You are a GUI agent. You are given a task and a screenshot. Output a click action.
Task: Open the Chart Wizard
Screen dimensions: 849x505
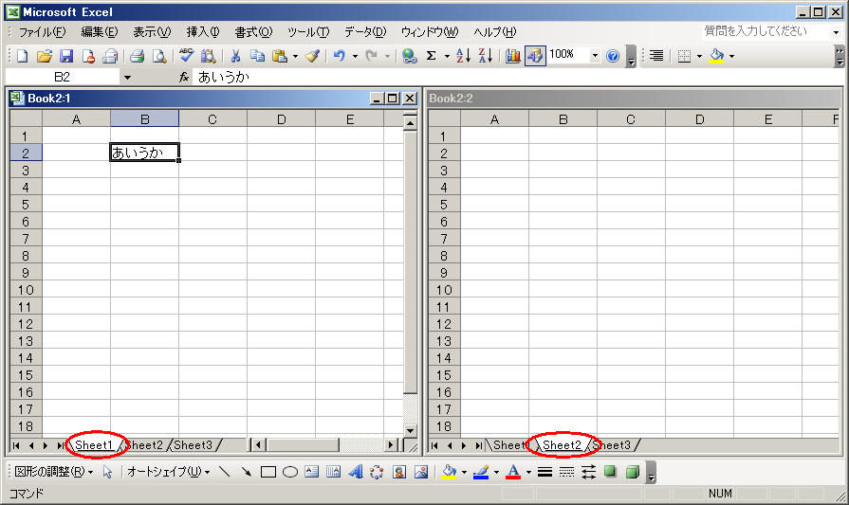tap(513, 56)
